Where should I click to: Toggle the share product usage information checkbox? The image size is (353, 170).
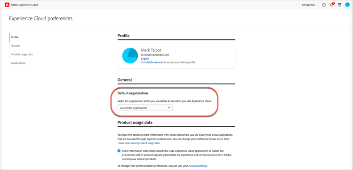[119, 151]
